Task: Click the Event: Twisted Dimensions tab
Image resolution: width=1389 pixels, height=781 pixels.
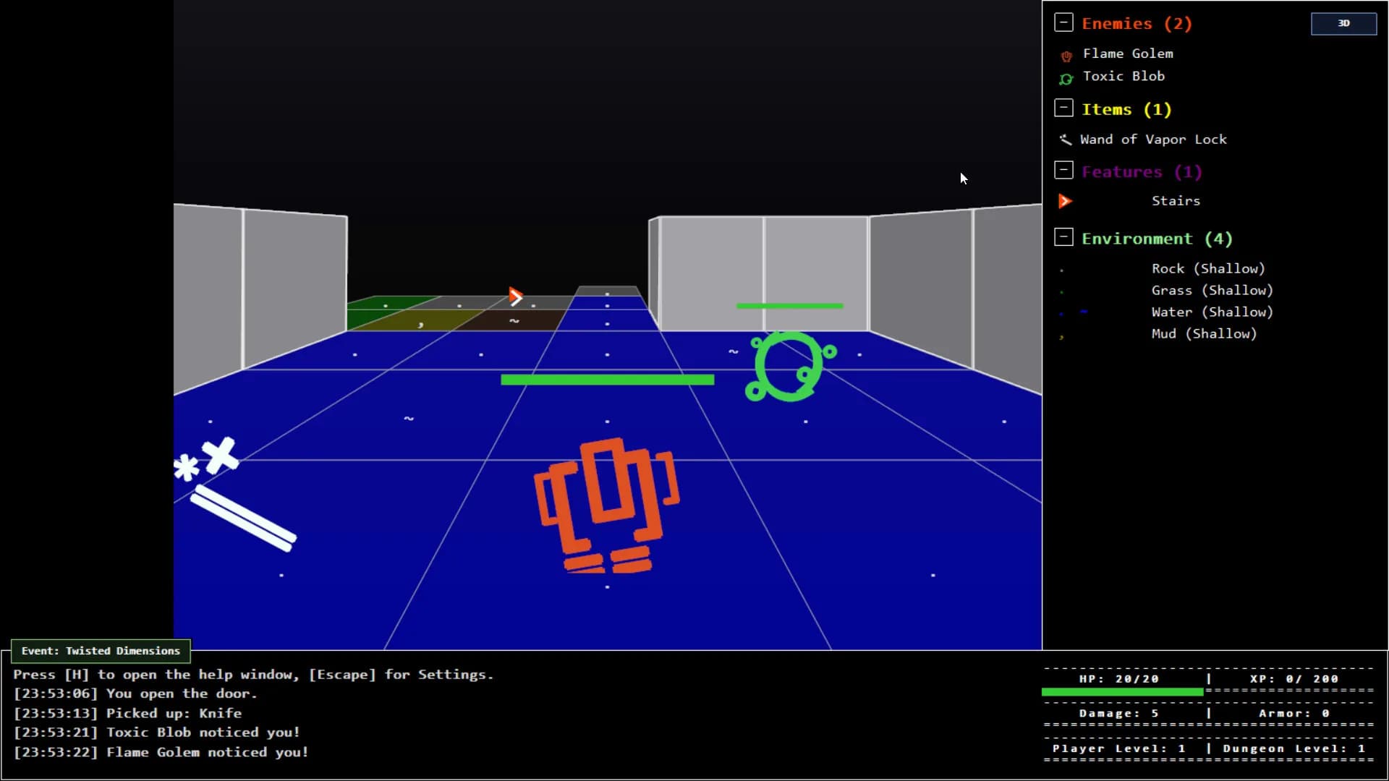Action: (x=101, y=651)
